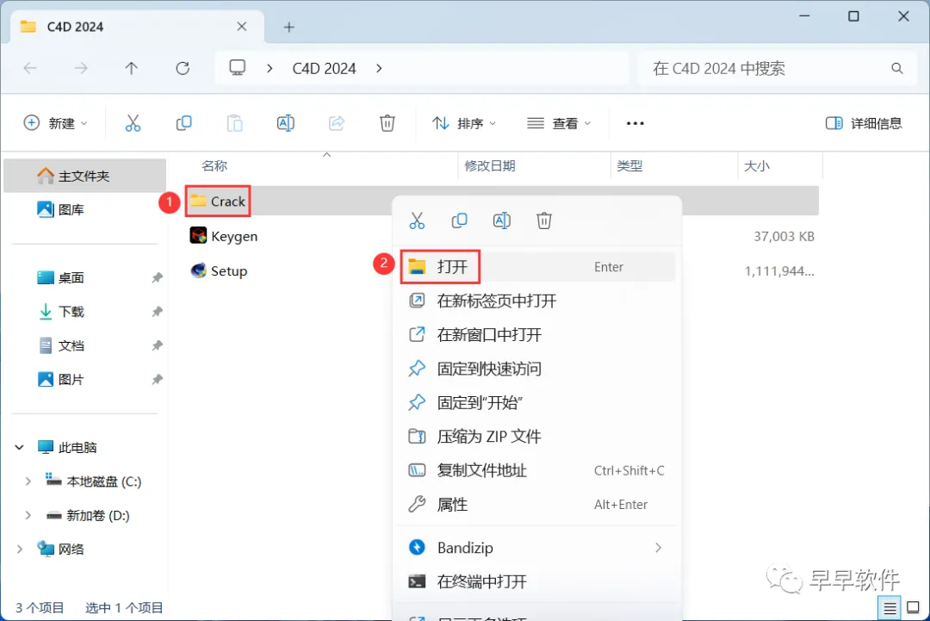930x621 pixels.
Task: Unpin 文档 from quick access
Action: point(158,345)
